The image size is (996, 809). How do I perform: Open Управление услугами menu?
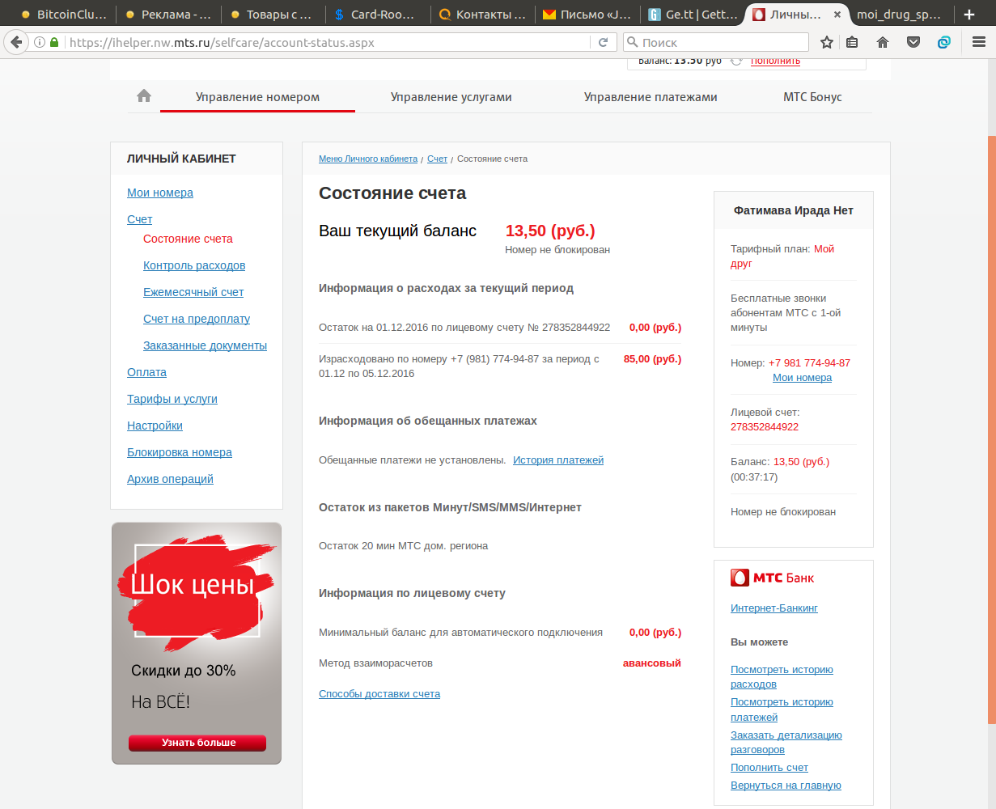point(451,97)
